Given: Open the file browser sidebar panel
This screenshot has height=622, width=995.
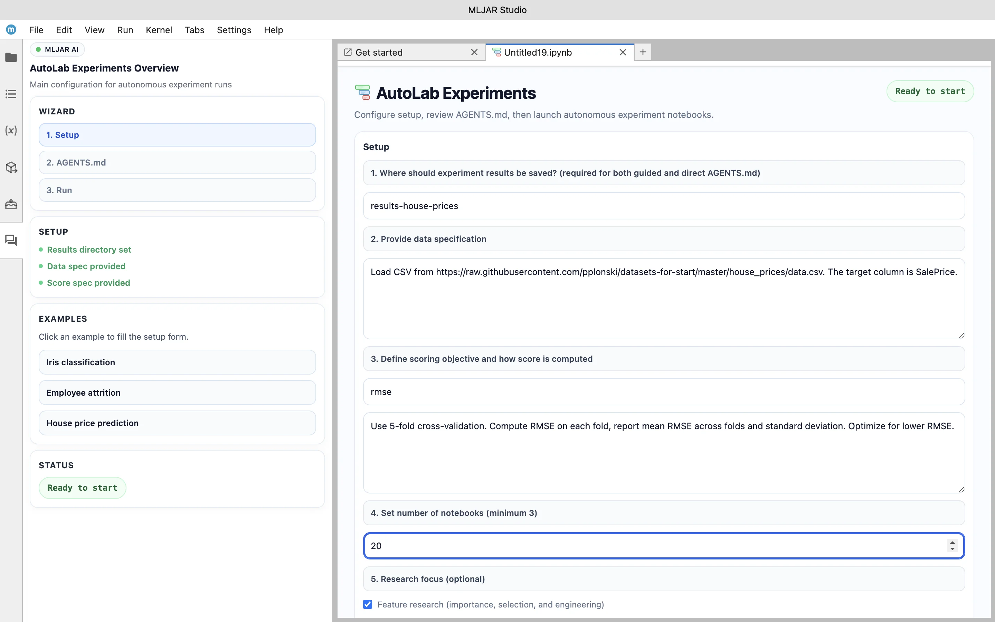Looking at the screenshot, I should coord(11,58).
